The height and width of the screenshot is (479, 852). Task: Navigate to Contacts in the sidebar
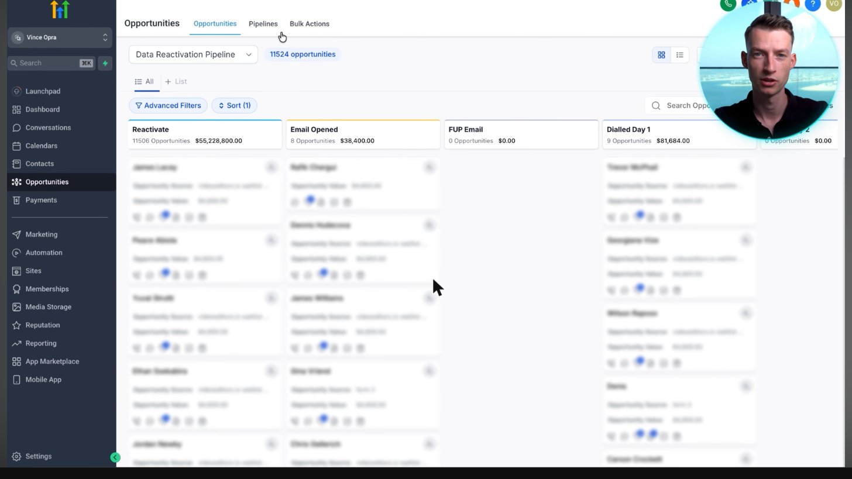[39, 164]
